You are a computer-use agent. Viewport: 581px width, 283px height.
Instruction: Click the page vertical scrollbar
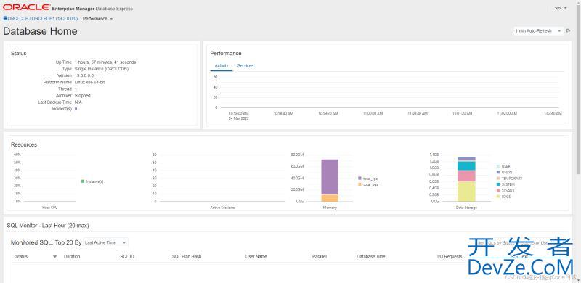point(578,89)
